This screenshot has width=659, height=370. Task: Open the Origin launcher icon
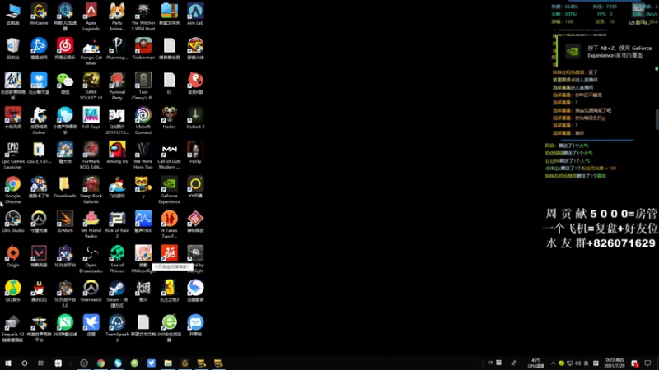tap(12, 257)
